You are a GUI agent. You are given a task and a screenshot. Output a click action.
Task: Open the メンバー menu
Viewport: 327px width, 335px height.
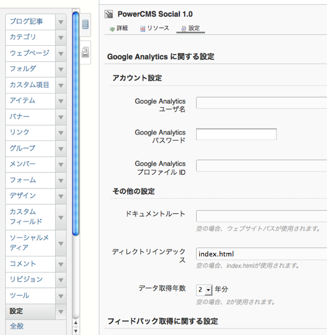[31, 164]
